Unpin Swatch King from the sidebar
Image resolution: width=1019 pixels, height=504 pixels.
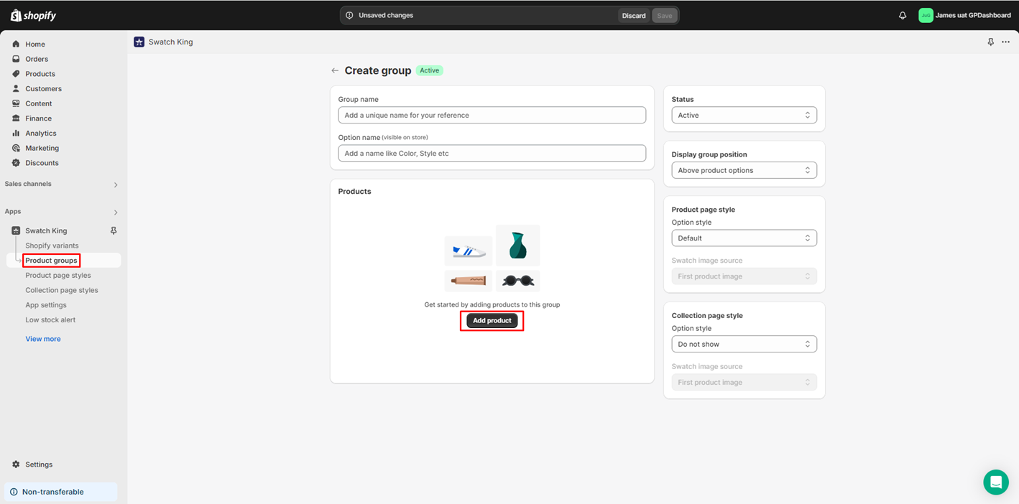[113, 230]
